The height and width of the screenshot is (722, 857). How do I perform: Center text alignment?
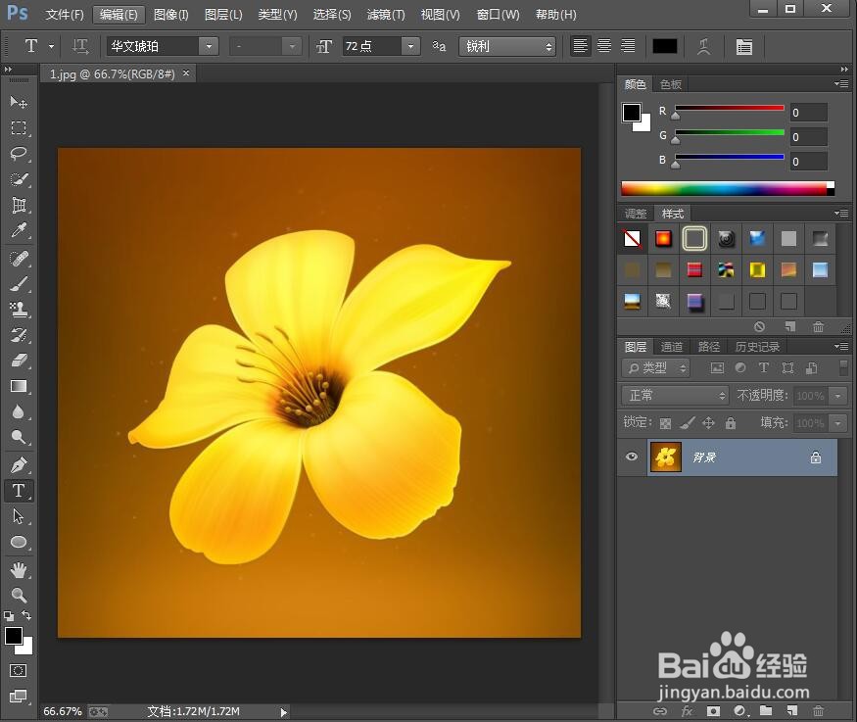point(604,46)
